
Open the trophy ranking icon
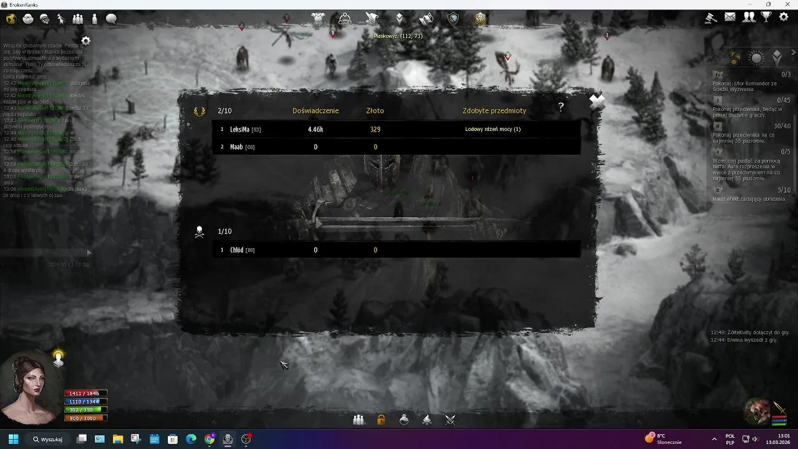(766, 17)
